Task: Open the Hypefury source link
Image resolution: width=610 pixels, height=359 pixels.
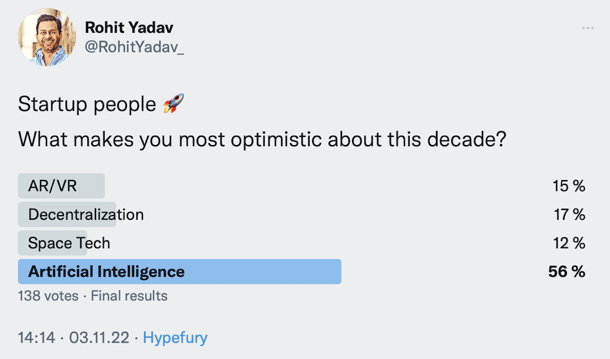Action: 175,338
